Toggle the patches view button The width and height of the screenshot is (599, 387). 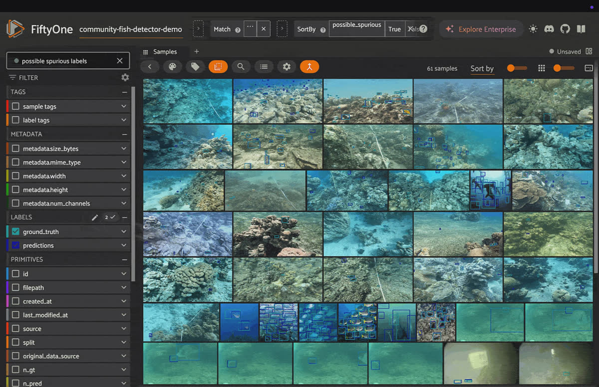218,66
